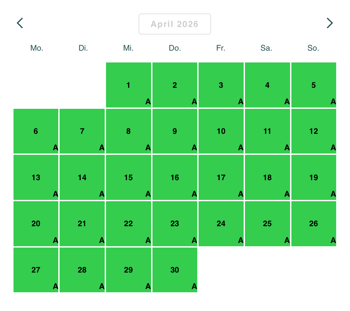Select April 1 in the calendar
This screenshot has height=311, width=350.
pos(128,85)
